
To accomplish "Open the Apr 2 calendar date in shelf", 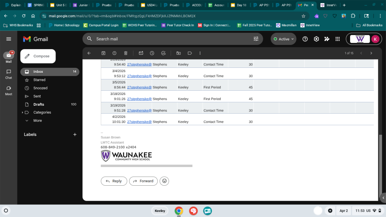I will 343,211.
